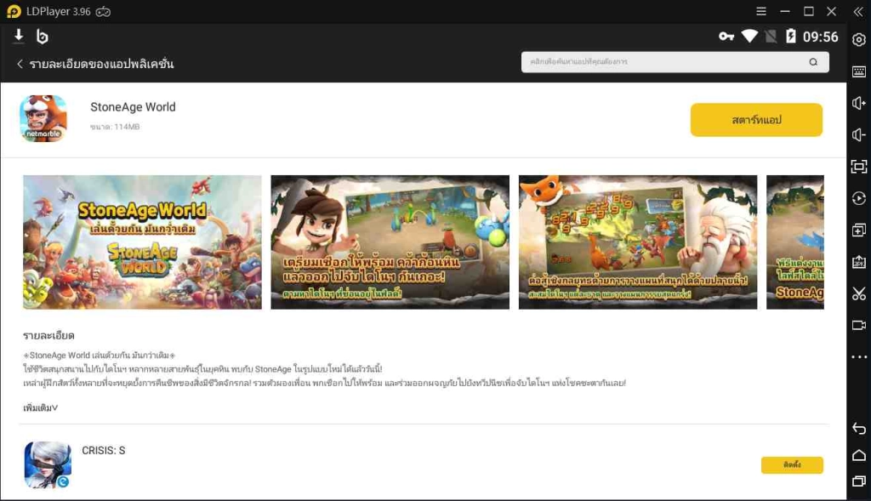Open second screenshot with caveman boy
871x501 pixels.
390,242
